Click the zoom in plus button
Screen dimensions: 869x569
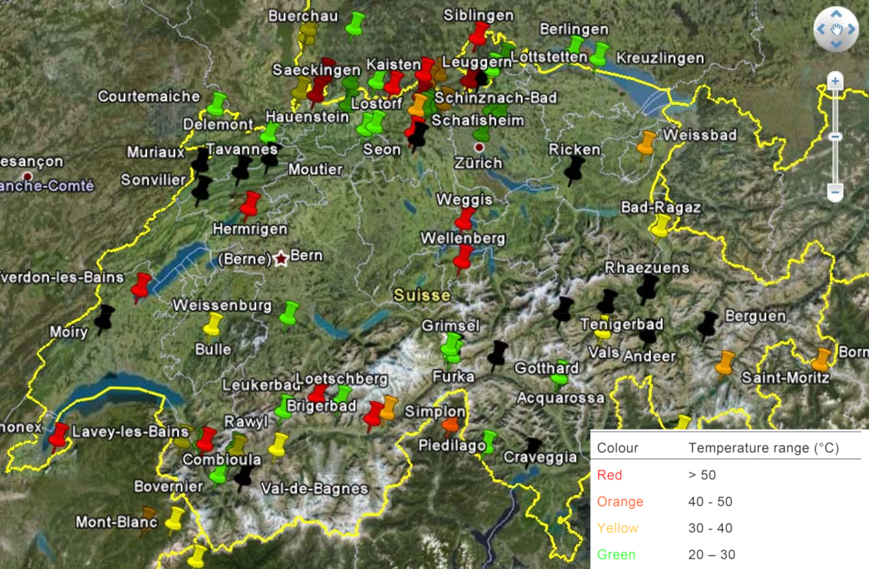(x=835, y=82)
